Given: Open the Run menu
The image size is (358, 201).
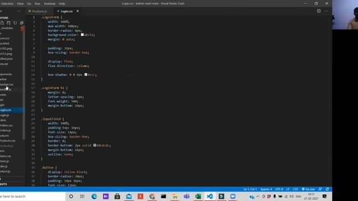Looking at the screenshot, I should coord(37,4).
